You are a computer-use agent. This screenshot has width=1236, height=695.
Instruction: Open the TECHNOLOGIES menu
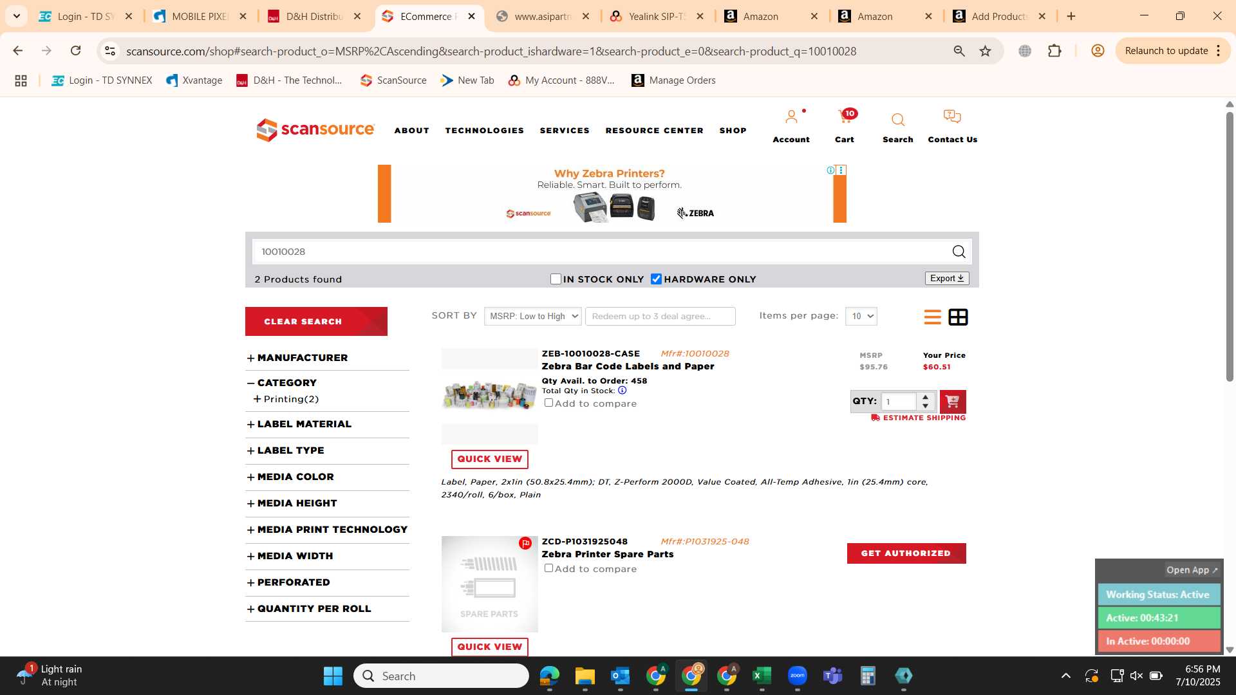point(484,131)
